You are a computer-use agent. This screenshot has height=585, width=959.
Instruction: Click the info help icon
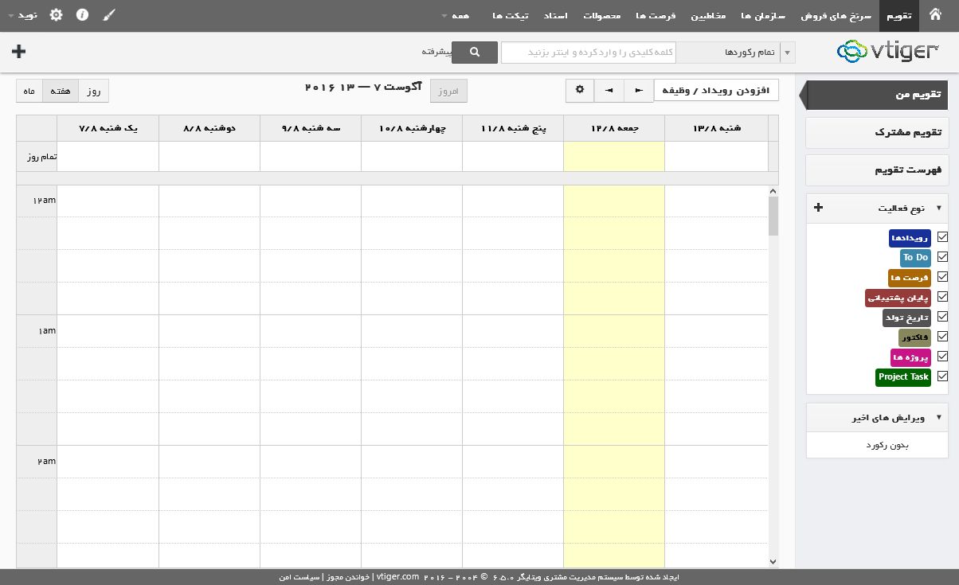pos(82,15)
